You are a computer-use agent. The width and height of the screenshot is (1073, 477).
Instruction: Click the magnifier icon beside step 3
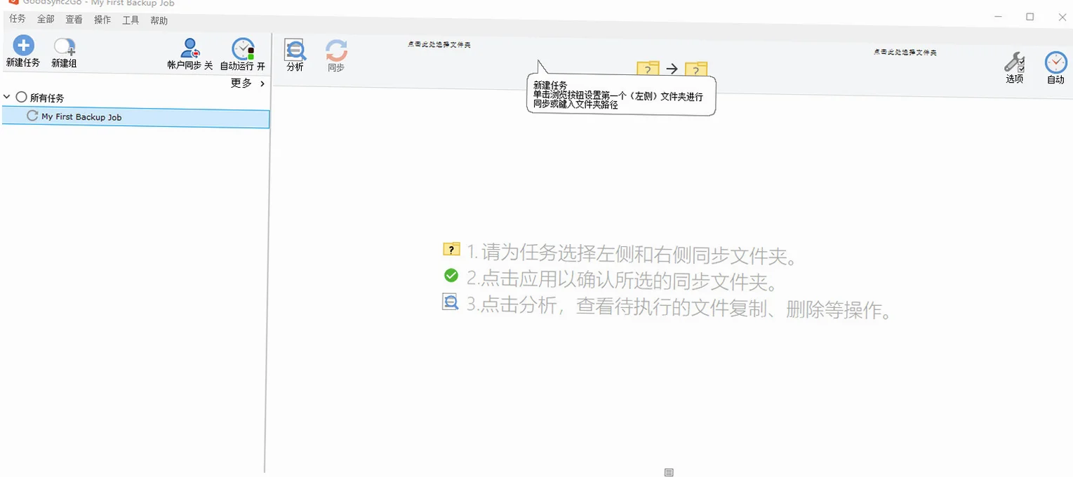451,302
